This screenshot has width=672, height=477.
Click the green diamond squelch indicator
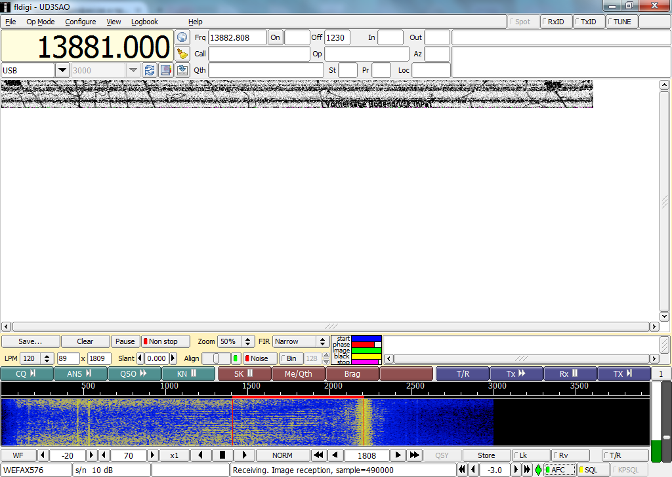pos(538,470)
